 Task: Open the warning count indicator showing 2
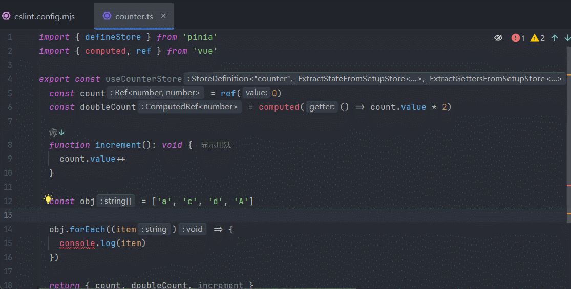[538, 38]
